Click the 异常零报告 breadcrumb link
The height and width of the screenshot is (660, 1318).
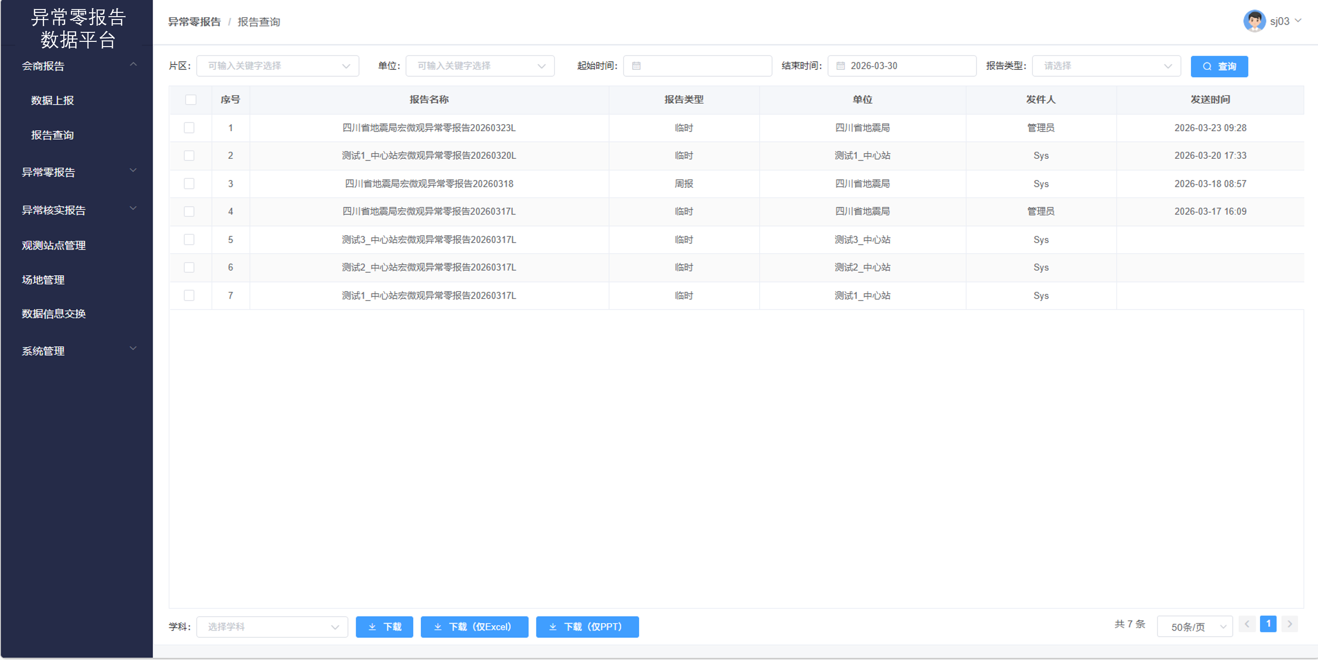click(194, 22)
